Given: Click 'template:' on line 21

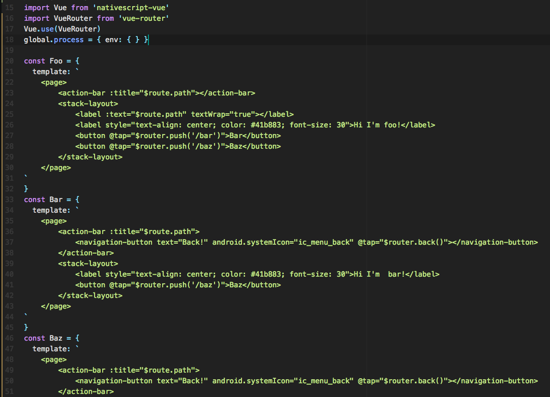Looking at the screenshot, I should coord(51,72).
